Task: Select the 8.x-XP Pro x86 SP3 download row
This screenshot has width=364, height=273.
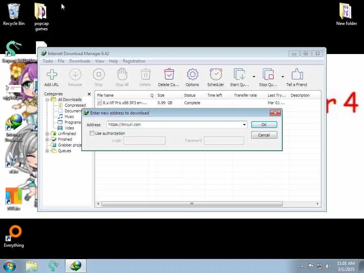Action: pyautogui.click(x=208, y=103)
